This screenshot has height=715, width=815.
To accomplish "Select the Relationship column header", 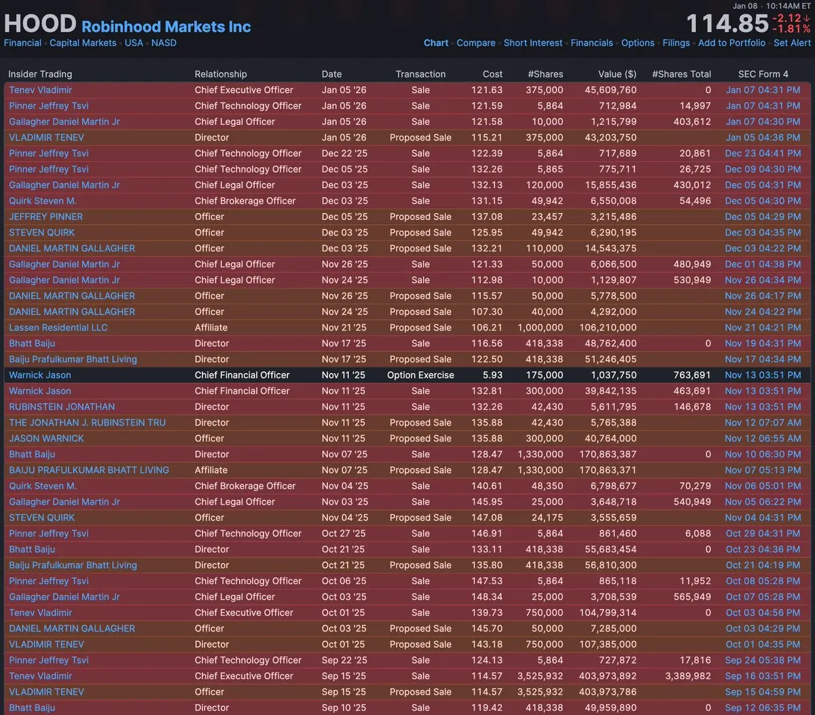I will pos(221,74).
